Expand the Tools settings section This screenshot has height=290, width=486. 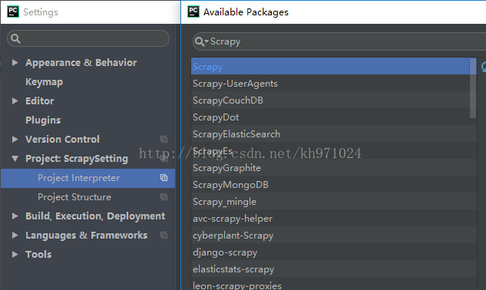click(15, 255)
